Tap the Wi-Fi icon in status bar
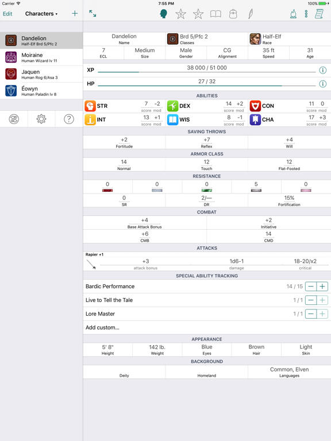 (18, 3)
